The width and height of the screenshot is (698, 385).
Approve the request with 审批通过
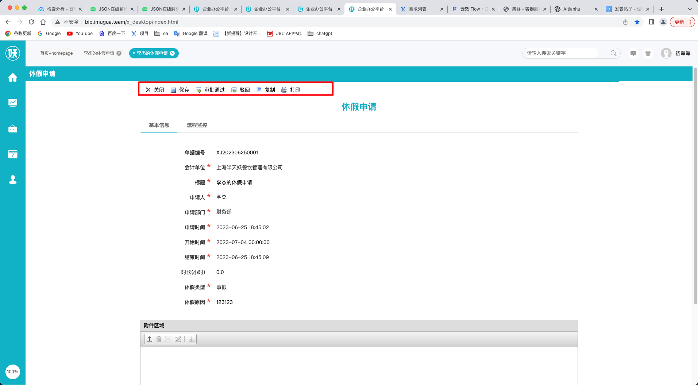point(210,90)
